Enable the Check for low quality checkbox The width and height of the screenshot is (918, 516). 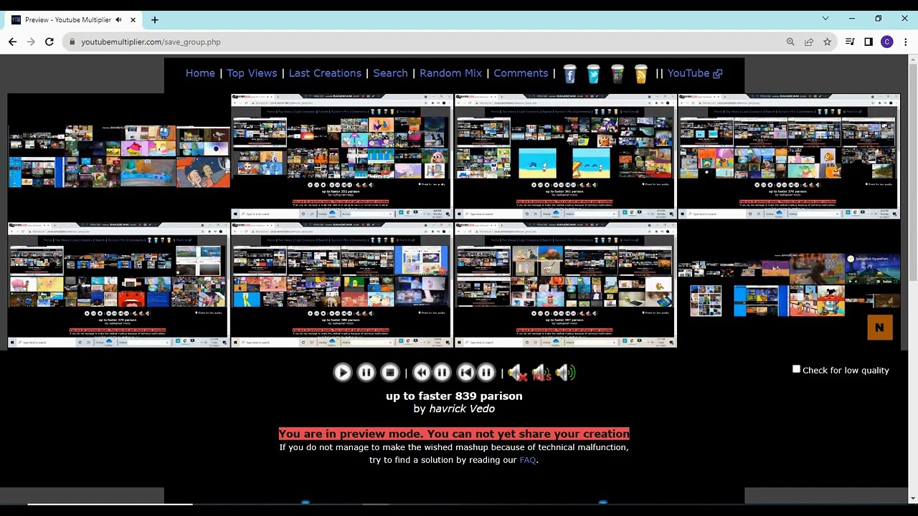pos(796,369)
